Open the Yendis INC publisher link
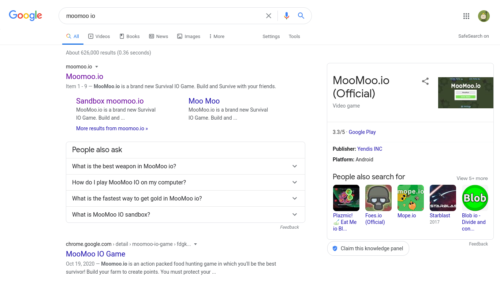The image size is (500, 281). (370, 149)
